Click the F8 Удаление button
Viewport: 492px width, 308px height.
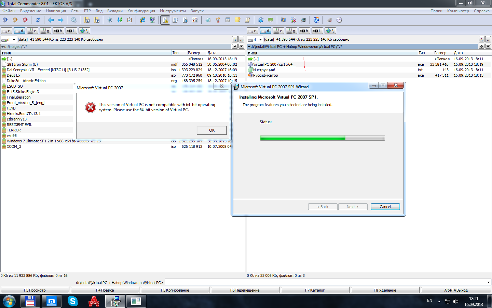click(385, 290)
